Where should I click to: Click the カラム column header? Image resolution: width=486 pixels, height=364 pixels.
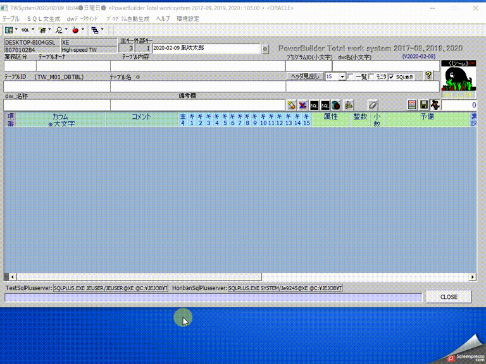point(61,120)
